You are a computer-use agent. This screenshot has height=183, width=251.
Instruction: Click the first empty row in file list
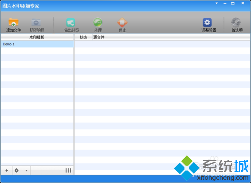tap(163, 44)
